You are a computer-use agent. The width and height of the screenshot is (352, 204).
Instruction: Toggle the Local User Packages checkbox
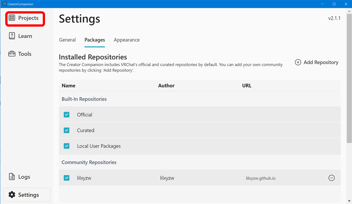(66, 146)
